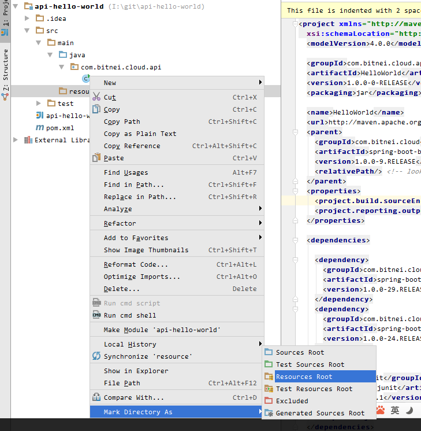Open the Analyze submenu
Image resolution: width=421 pixels, height=431 pixels.
[x=177, y=209]
